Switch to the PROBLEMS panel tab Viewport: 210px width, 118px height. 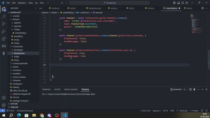coord(47,89)
